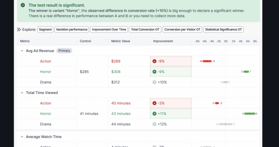Viewport: 279px width, 147px height.
Task: Click the Primary badge next to Avg Ad Revenue
Action: click(x=64, y=51)
